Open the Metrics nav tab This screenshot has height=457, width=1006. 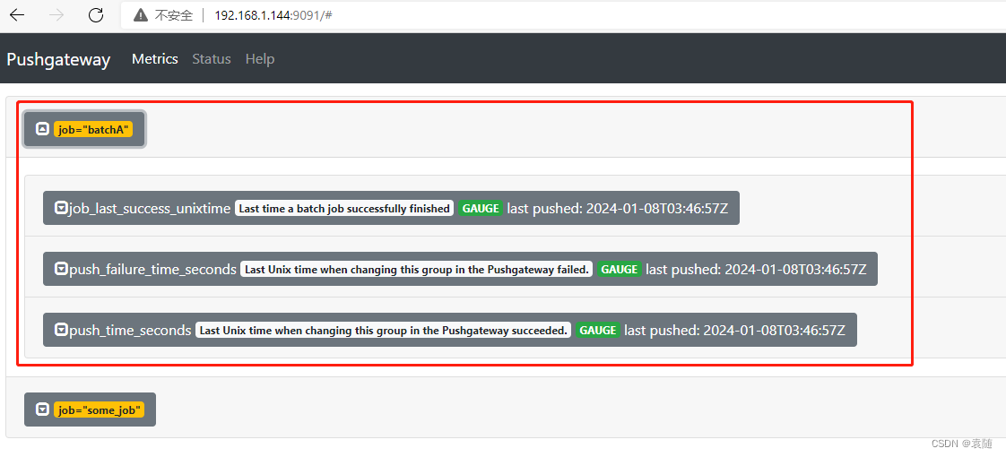tap(154, 59)
